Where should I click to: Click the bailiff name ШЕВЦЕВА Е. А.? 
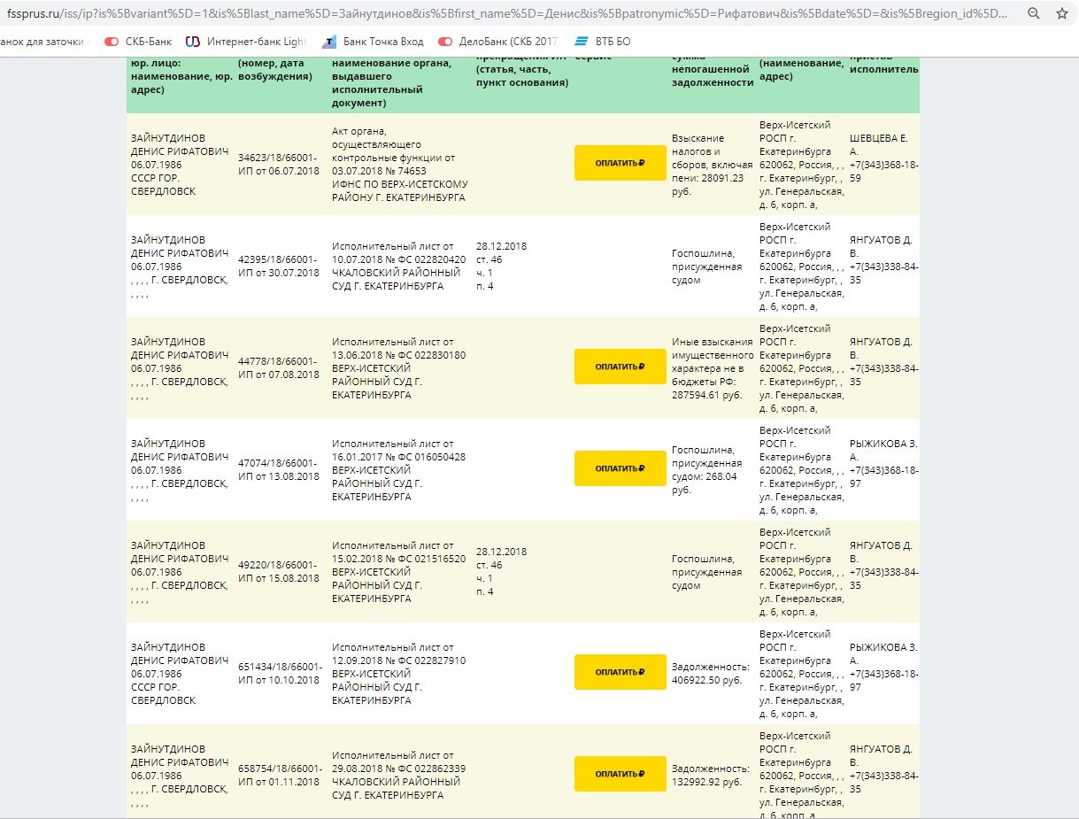878,144
